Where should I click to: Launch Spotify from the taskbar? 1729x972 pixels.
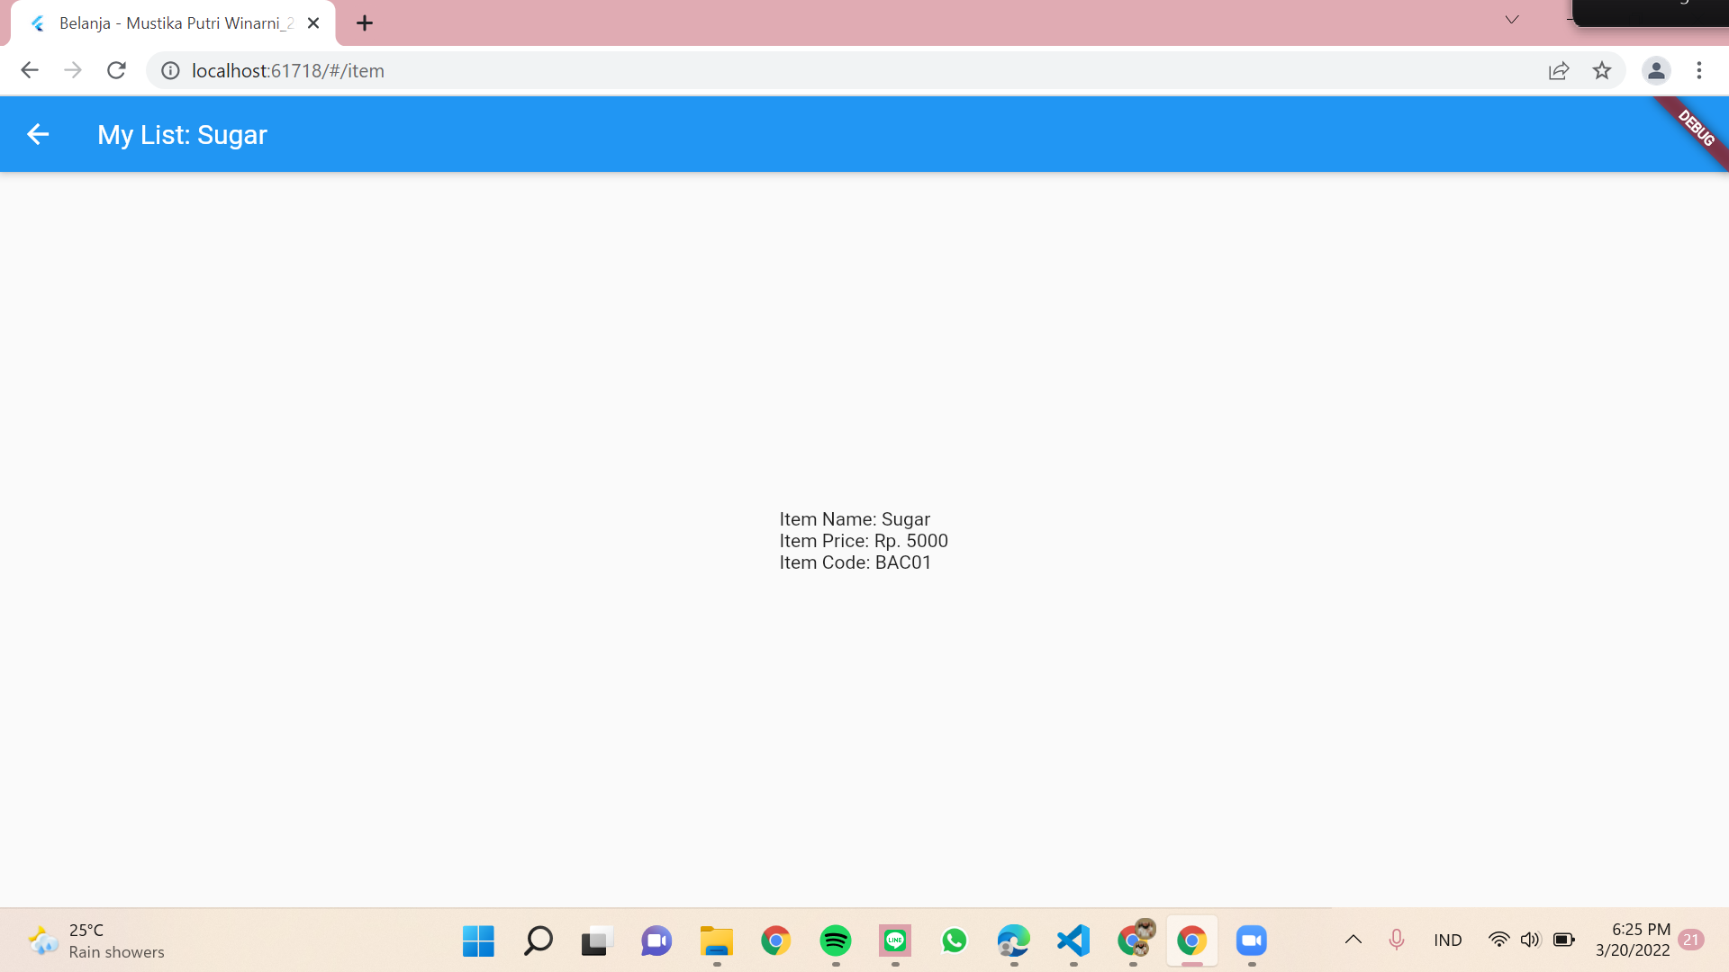pyautogui.click(x=836, y=940)
